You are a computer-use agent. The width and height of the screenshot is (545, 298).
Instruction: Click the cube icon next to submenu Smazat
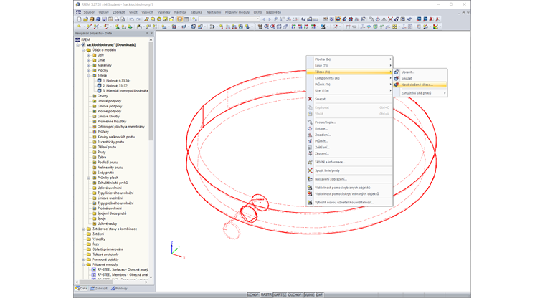click(x=397, y=79)
